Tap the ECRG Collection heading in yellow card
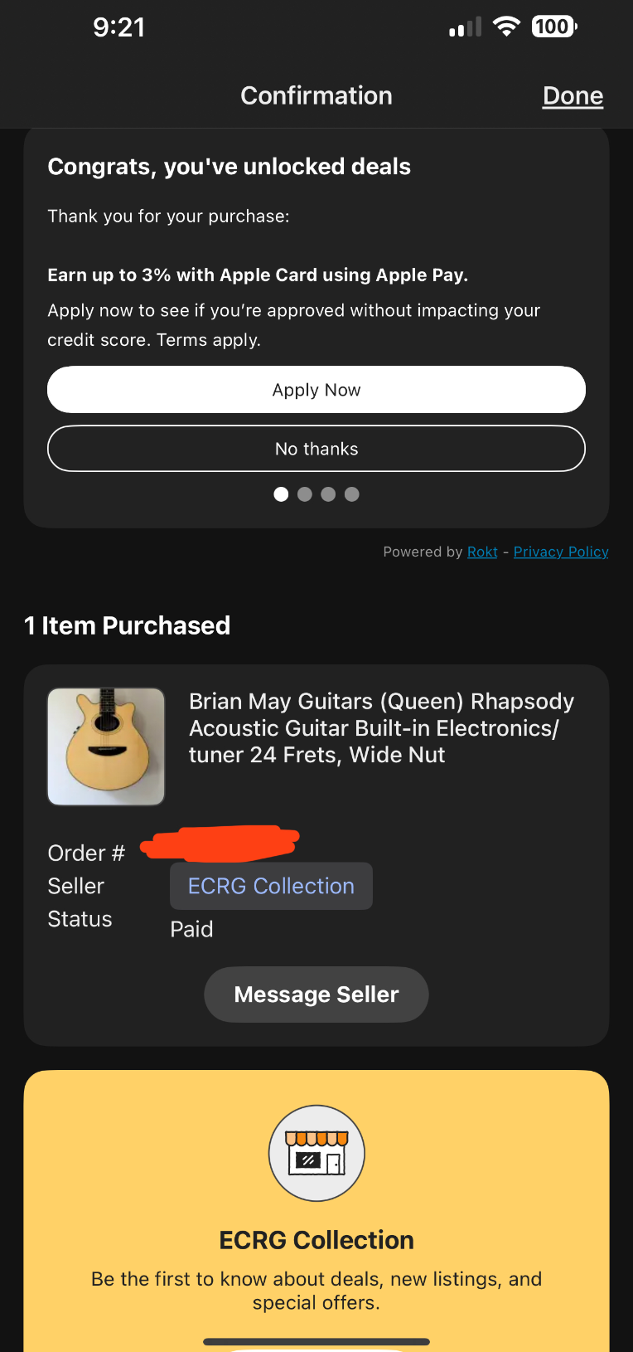Image resolution: width=633 pixels, height=1352 pixels. point(316,1240)
